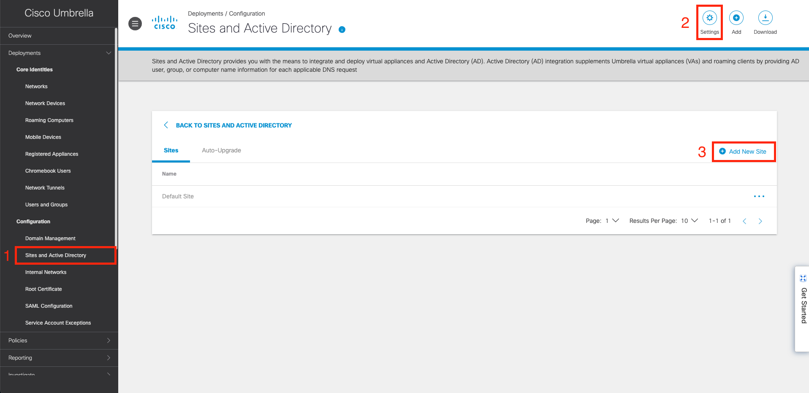
Task: Click Back to Sites and Active Directory link
Action: 233,125
